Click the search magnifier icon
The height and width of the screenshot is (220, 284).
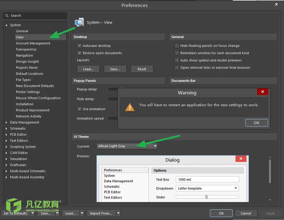(7, 16)
